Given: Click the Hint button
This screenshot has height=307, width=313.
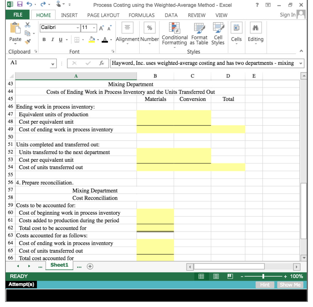Looking at the screenshot, I should point(265,285).
